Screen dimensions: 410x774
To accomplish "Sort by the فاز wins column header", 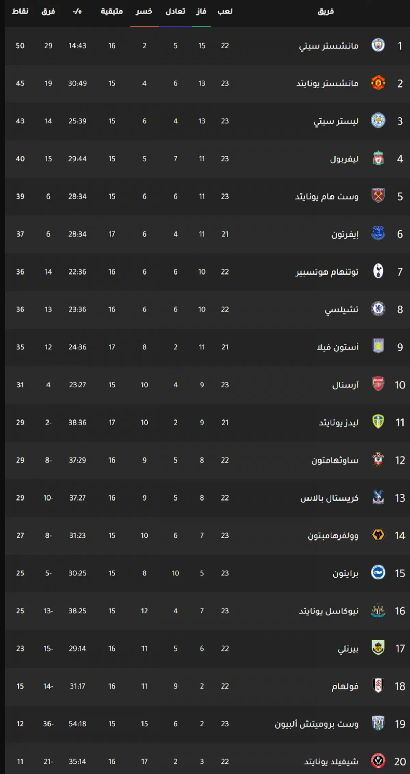I will point(201,11).
